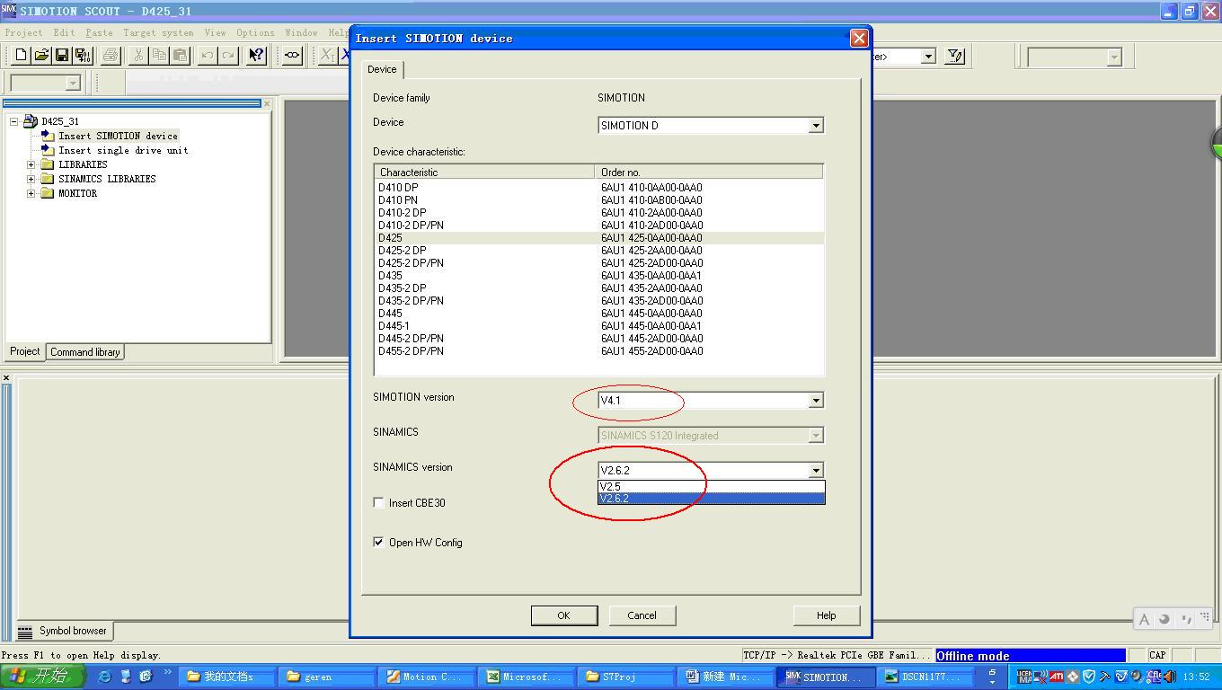The width and height of the screenshot is (1222, 690).
Task: Click the Order no. column header
Action: [x=708, y=172]
